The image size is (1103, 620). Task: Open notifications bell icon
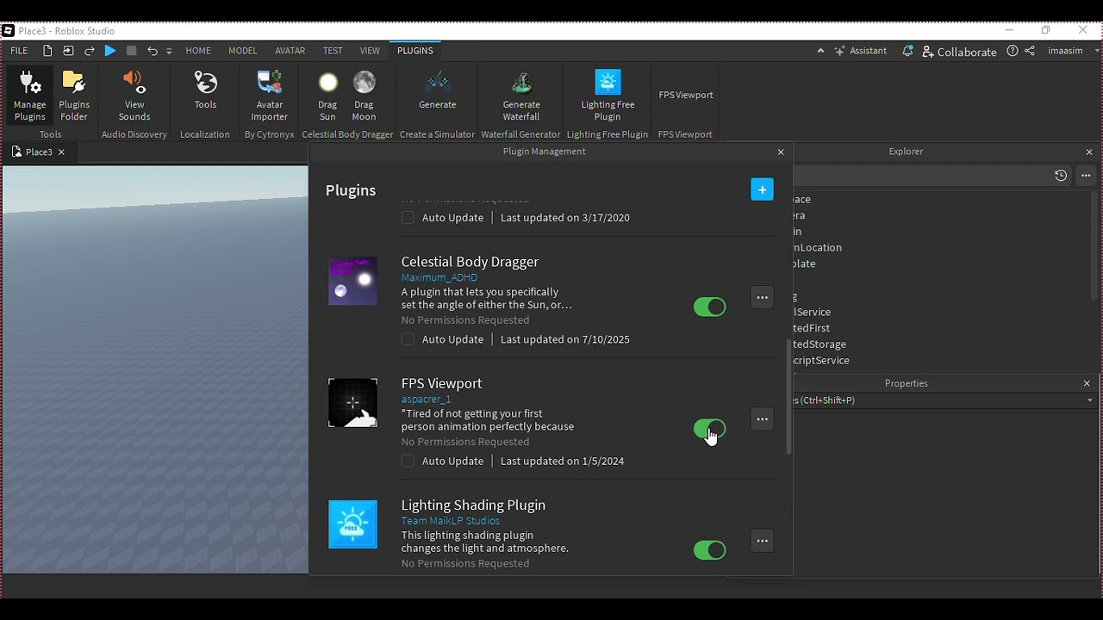pos(907,51)
